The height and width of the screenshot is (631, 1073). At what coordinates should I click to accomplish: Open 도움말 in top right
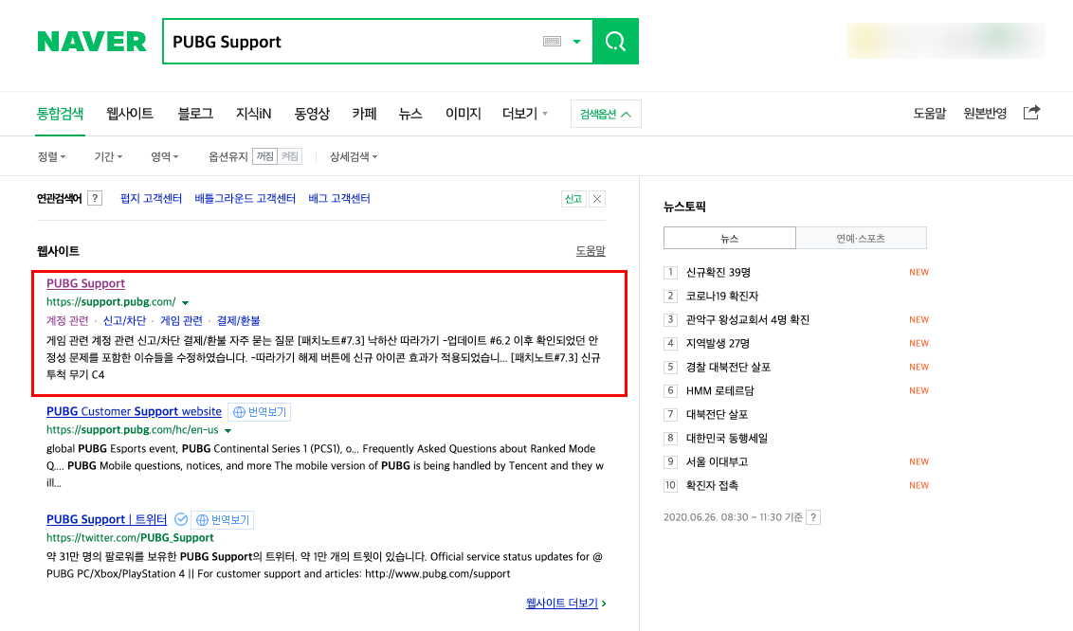929,114
